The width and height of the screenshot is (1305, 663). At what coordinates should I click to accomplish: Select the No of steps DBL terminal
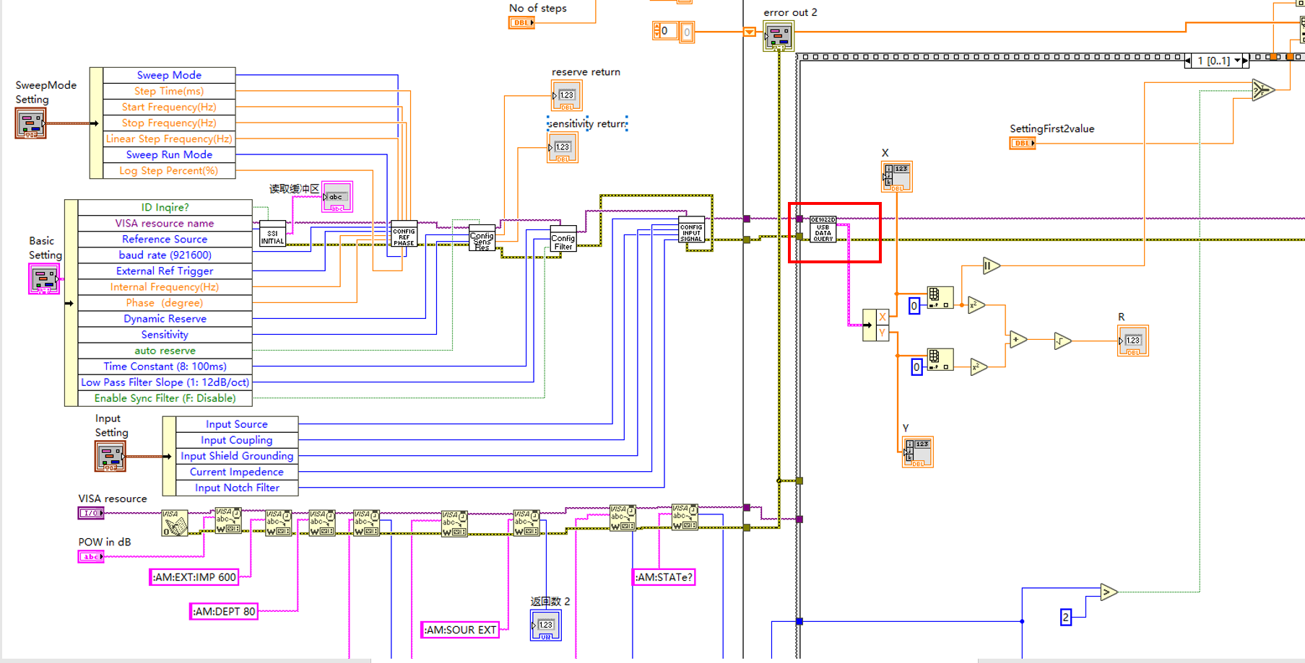click(521, 23)
